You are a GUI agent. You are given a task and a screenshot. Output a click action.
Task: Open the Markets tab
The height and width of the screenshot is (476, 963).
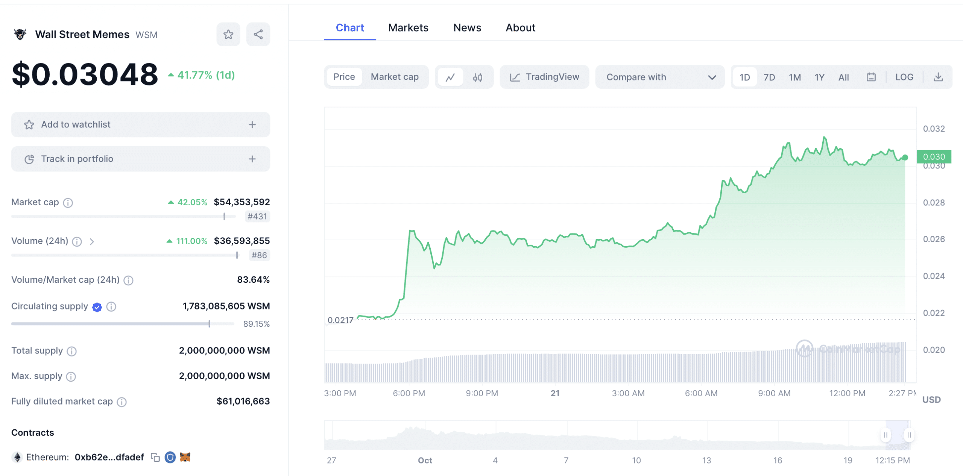(x=408, y=28)
